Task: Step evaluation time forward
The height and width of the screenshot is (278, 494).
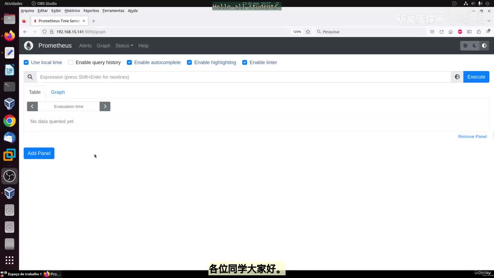Action: (105, 106)
